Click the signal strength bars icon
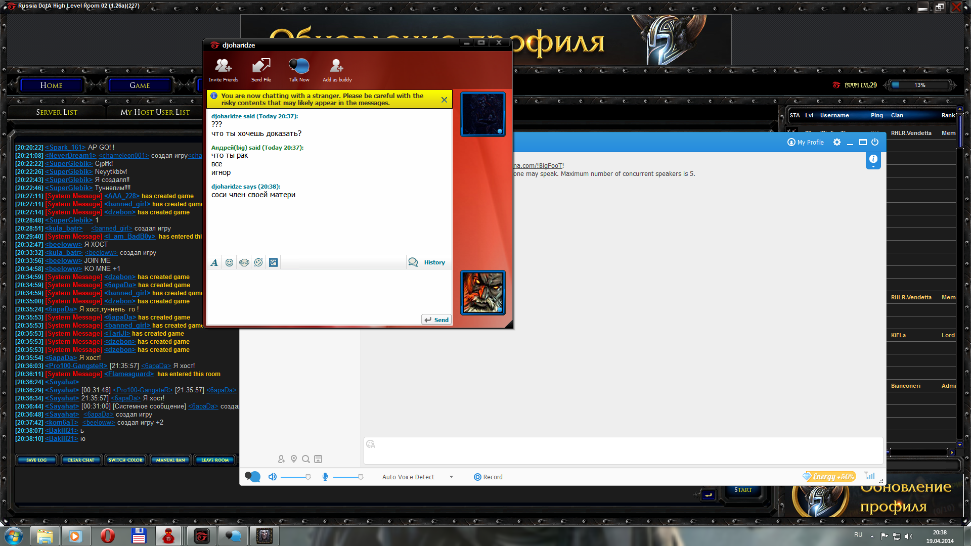971x546 pixels. pyautogui.click(x=870, y=475)
